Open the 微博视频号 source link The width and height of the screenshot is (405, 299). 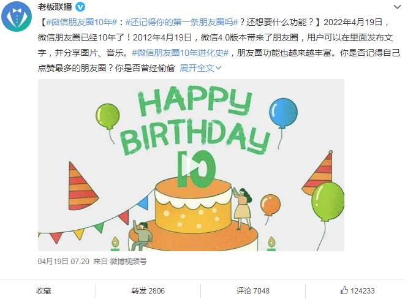pyautogui.click(x=129, y=262)
